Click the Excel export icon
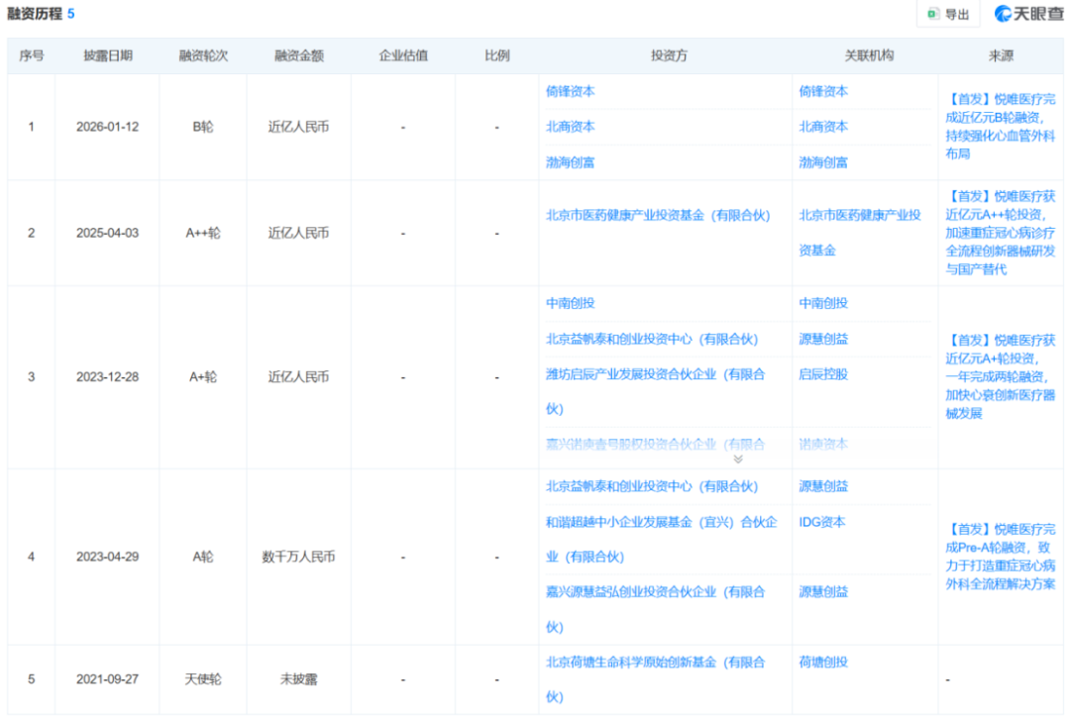This screenshot has width=1070, height=718. pyautogui.click(x=933, y=14)
